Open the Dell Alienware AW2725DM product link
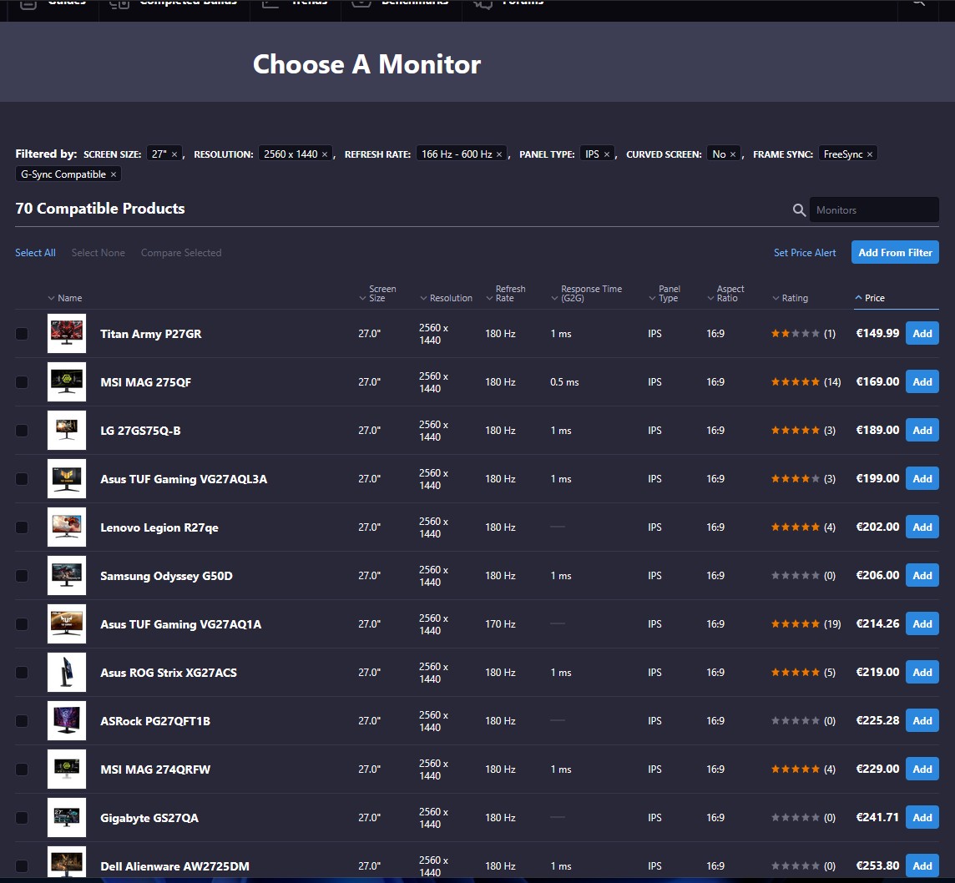This screenshot has width=955, height=883. point(174,866)
